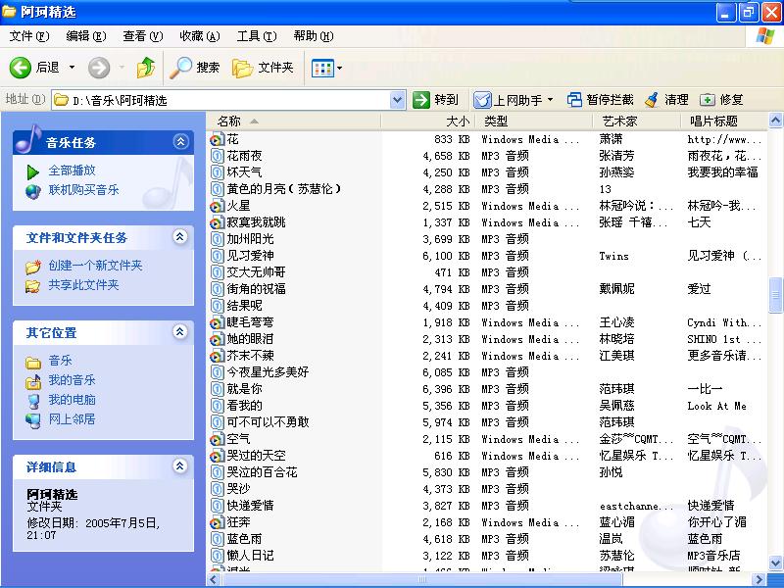784x588 pixels.
Task: Open the address bar dropdown list
Action: tap(397, 100)
